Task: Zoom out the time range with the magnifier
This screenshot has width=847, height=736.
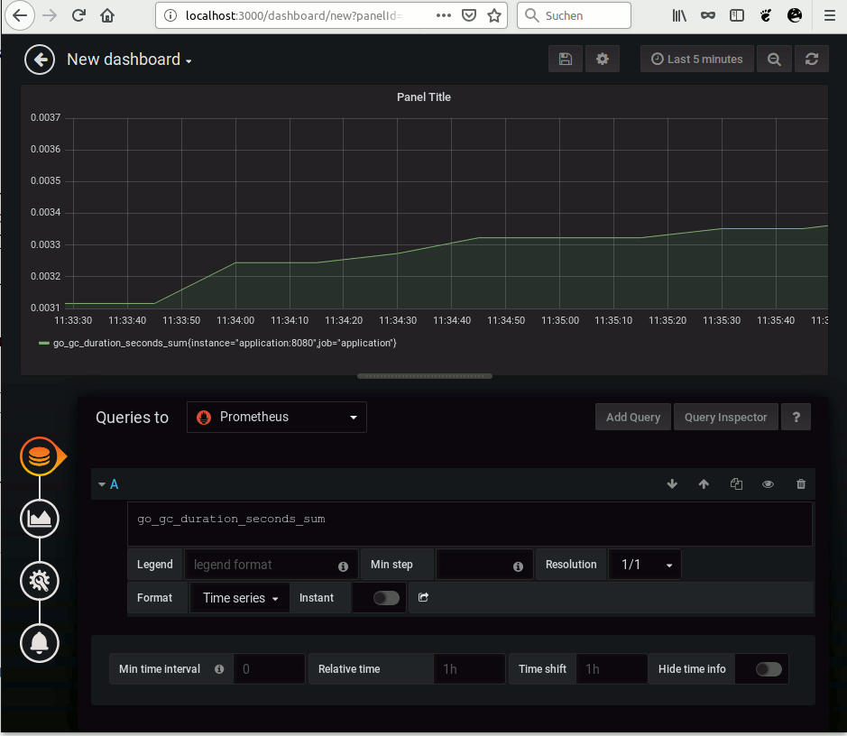Action: pyautogui.click(x=774, y=59)
